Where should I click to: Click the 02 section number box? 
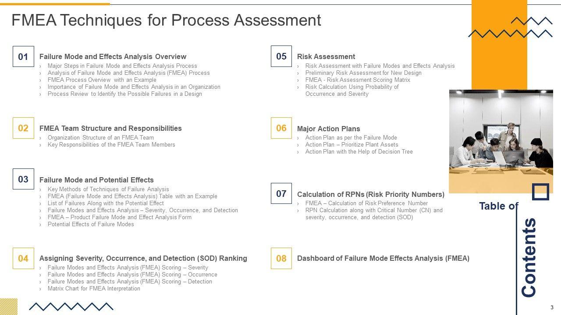coord(23,128)
